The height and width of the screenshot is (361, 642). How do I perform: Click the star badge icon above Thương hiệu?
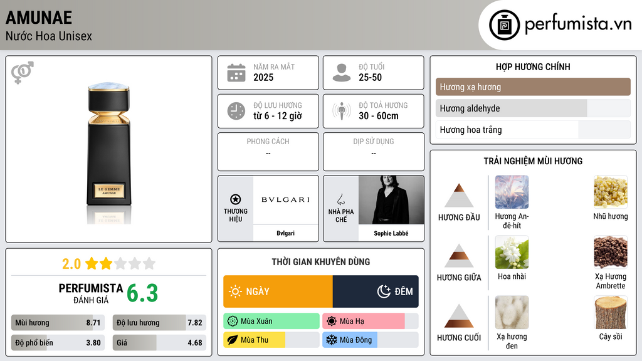[236, 199]
